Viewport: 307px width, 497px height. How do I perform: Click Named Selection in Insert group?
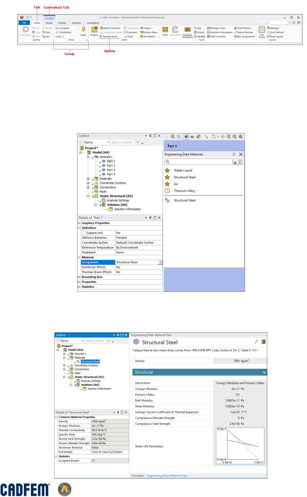110,28
